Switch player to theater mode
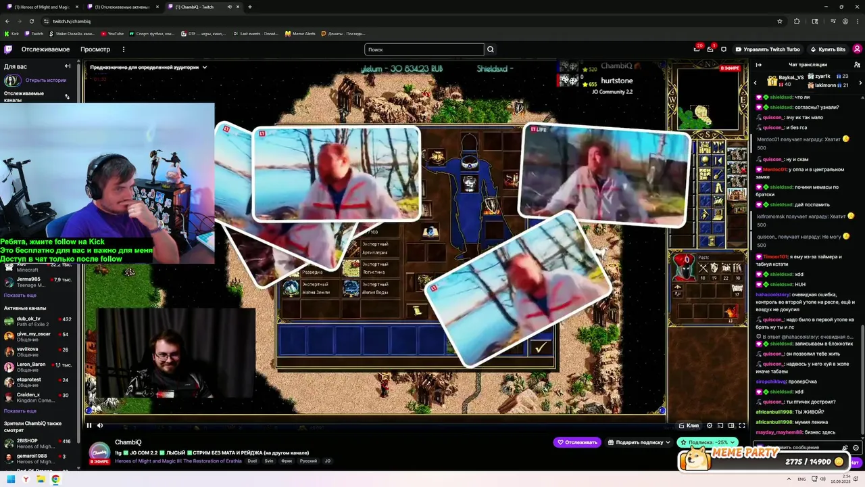865x487 pixels. pos(731,425)
